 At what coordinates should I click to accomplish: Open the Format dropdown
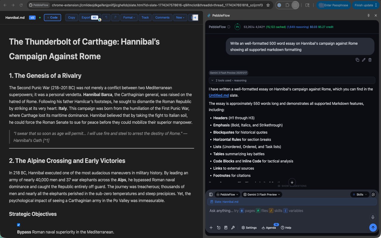tap(129, 18)
